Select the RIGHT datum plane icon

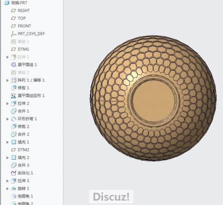pos(13,11)
